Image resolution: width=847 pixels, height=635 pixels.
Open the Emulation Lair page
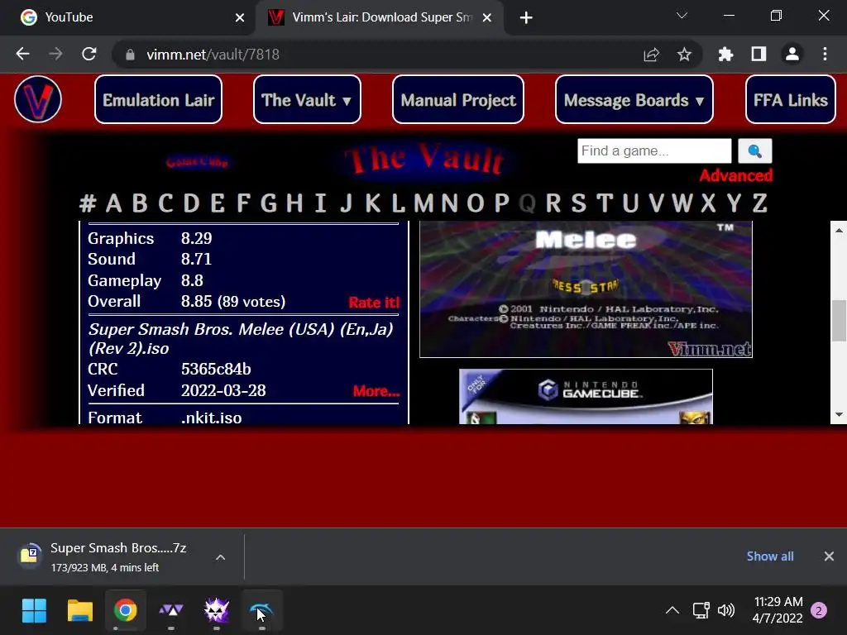pos(158,100)
